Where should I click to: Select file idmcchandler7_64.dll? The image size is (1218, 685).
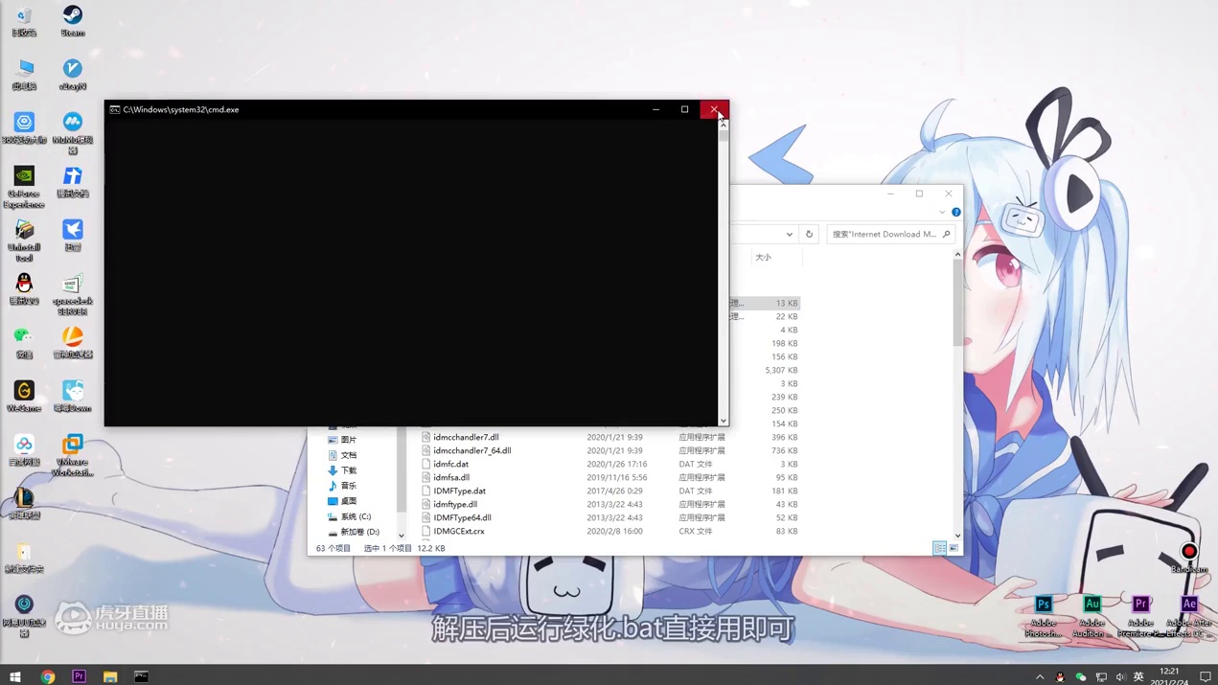click(x=471, y=450)
